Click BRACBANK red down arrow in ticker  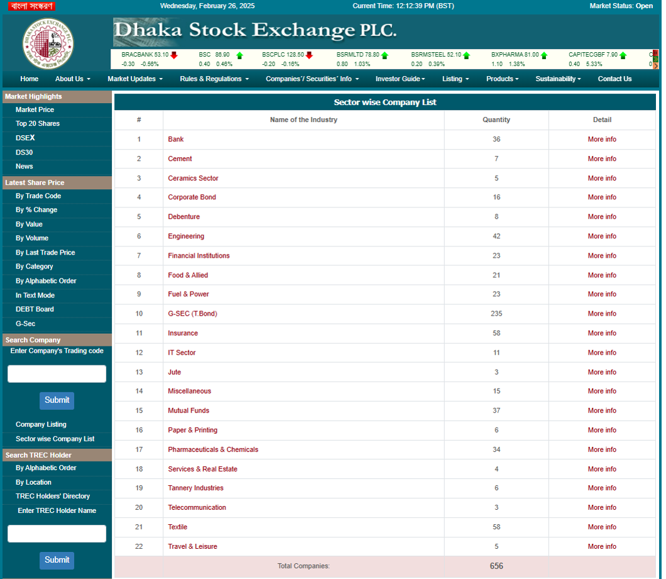click(173, 55)
